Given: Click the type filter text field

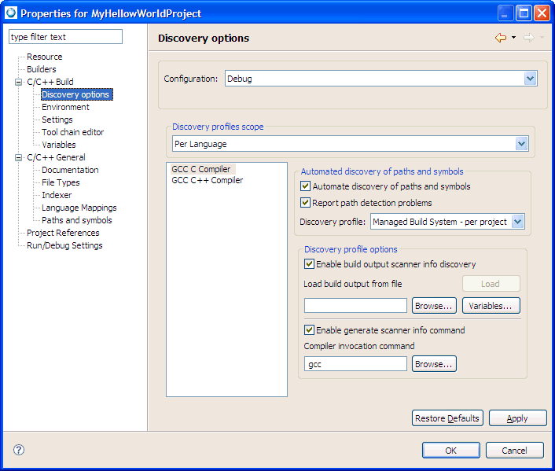Looking at the screenshot, I should click(x=65, y=37).
